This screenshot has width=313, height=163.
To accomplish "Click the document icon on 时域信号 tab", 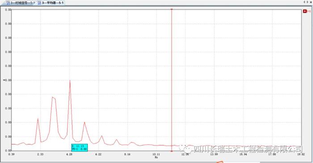I will click(x=8, y=3).
